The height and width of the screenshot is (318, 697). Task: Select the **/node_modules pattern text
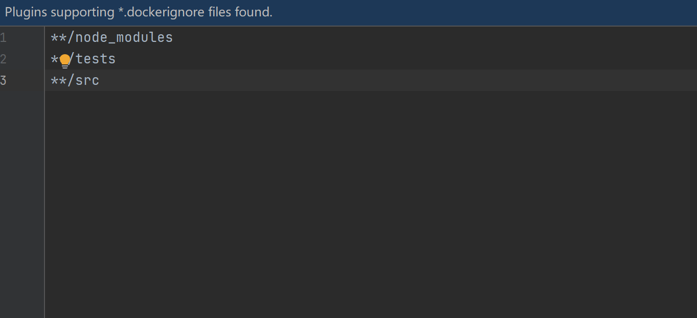[x=111, y=37]
